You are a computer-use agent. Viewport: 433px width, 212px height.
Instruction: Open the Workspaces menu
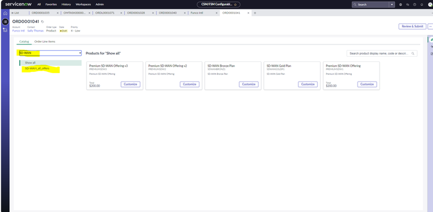pyautogui.click(x=83, y=4)
